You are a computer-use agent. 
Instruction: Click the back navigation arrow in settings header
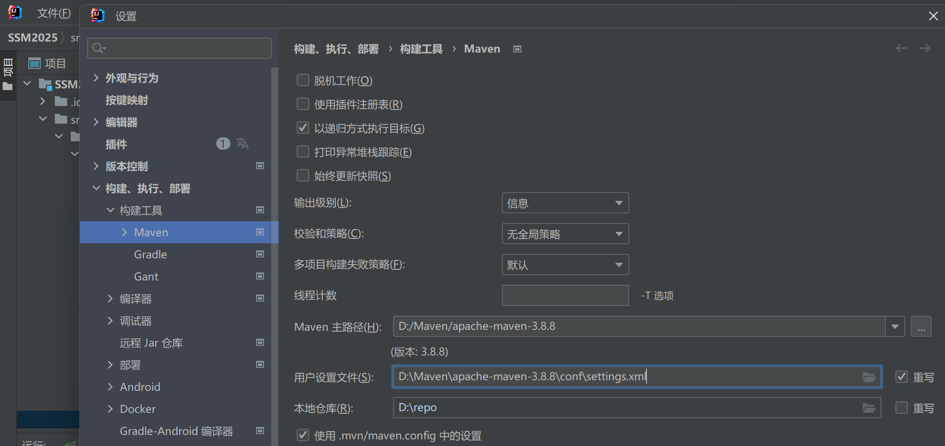pyautogui.click(x=901, y=48)
